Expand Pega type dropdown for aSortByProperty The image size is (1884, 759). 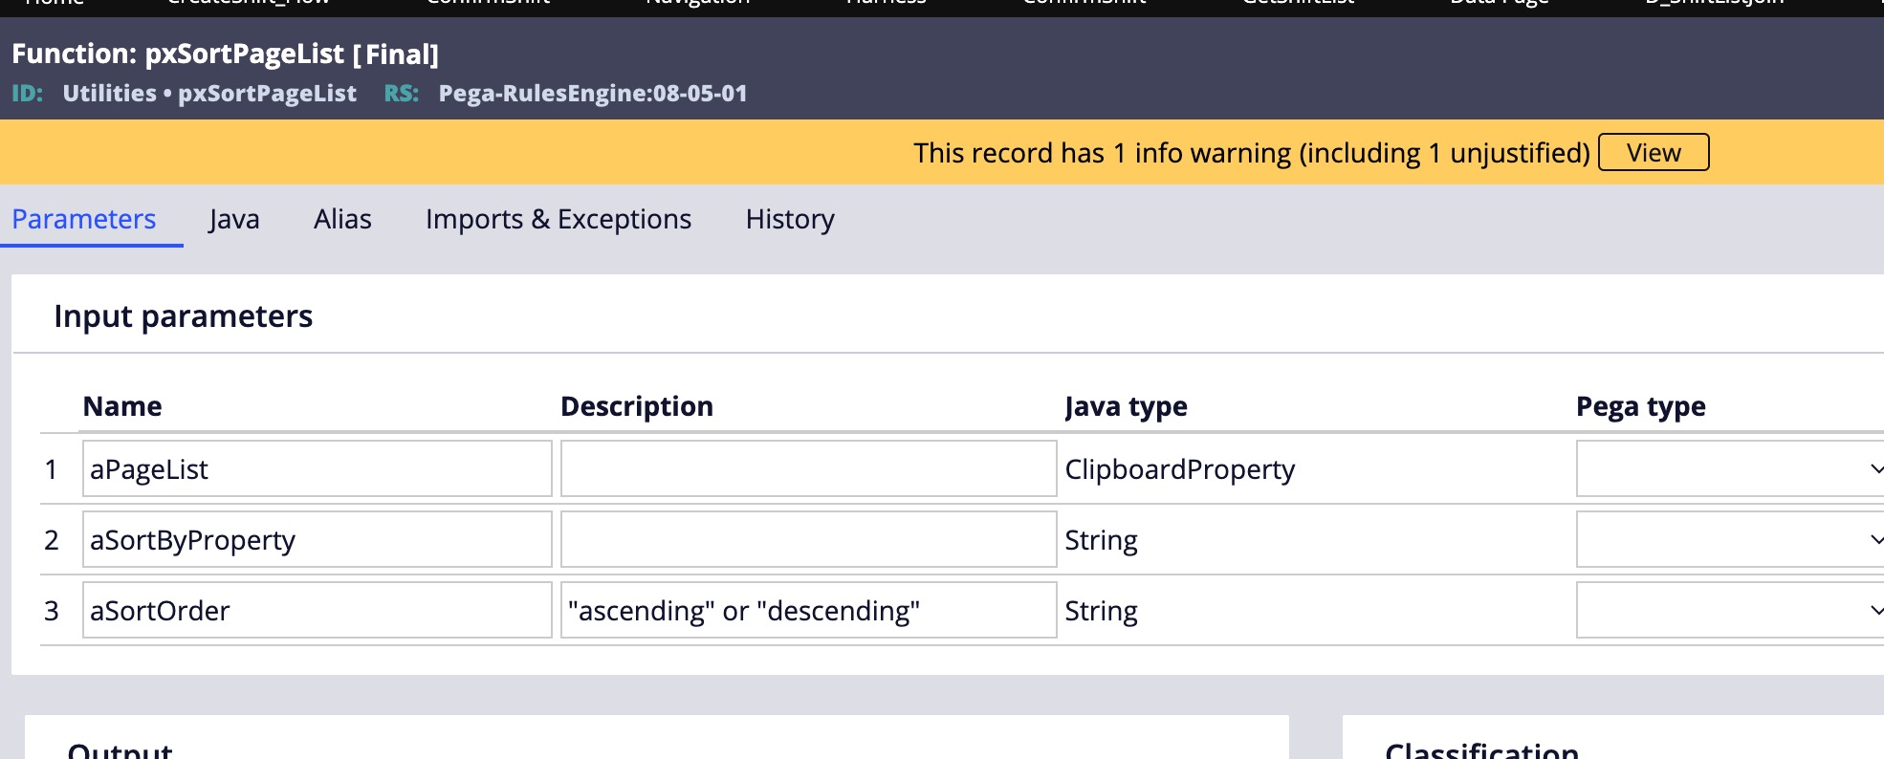1729,540
